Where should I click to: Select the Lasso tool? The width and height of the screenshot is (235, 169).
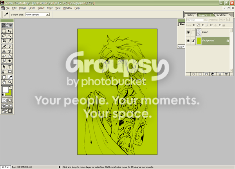4,36
